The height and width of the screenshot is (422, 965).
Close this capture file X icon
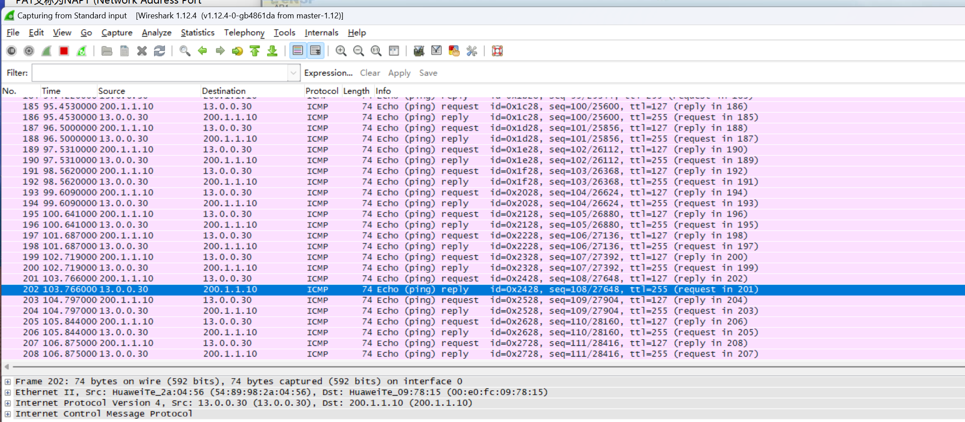point(142,51)
